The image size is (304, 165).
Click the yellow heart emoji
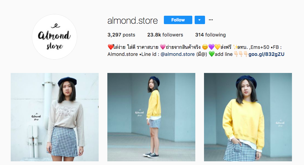point(217,47)
